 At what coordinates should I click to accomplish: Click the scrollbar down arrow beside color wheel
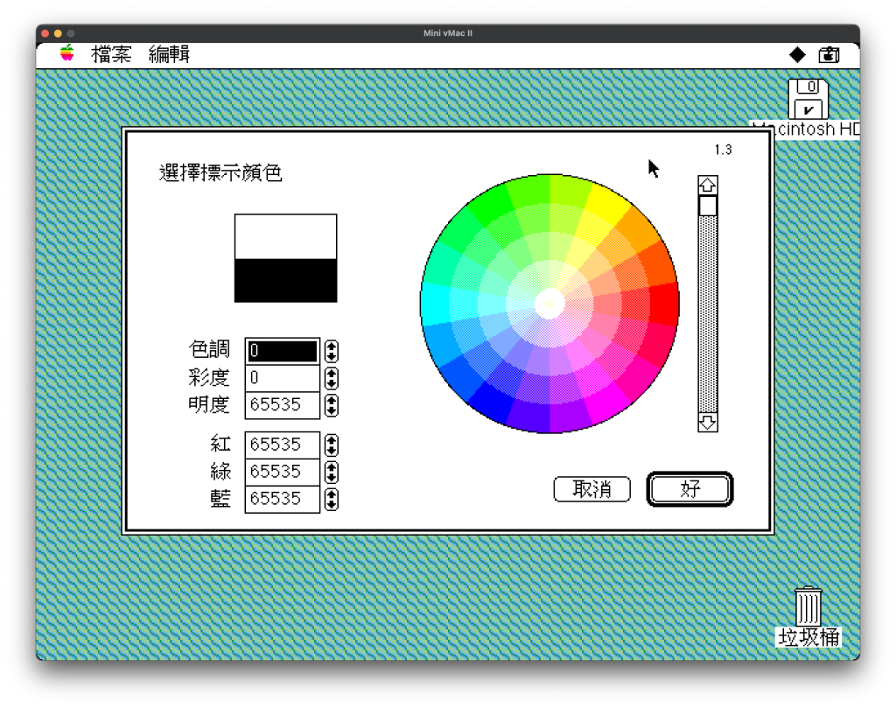coord(707,423)
